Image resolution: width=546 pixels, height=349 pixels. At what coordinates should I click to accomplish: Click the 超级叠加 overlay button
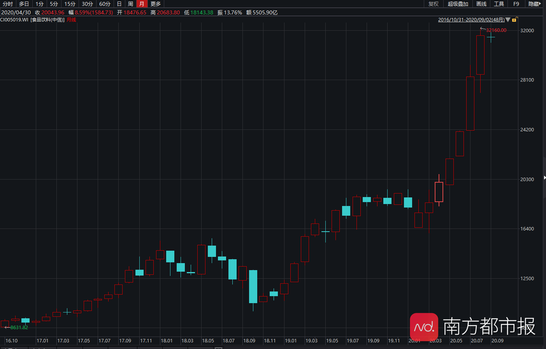point(458,4)
